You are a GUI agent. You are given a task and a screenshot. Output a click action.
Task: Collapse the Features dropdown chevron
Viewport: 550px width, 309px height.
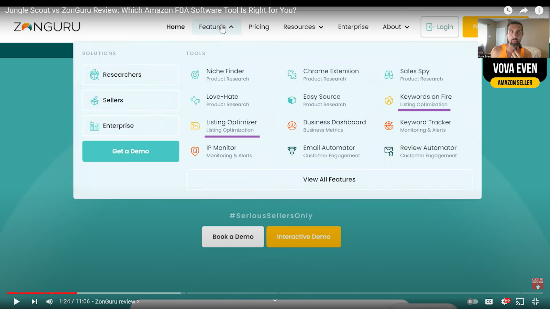231,27
